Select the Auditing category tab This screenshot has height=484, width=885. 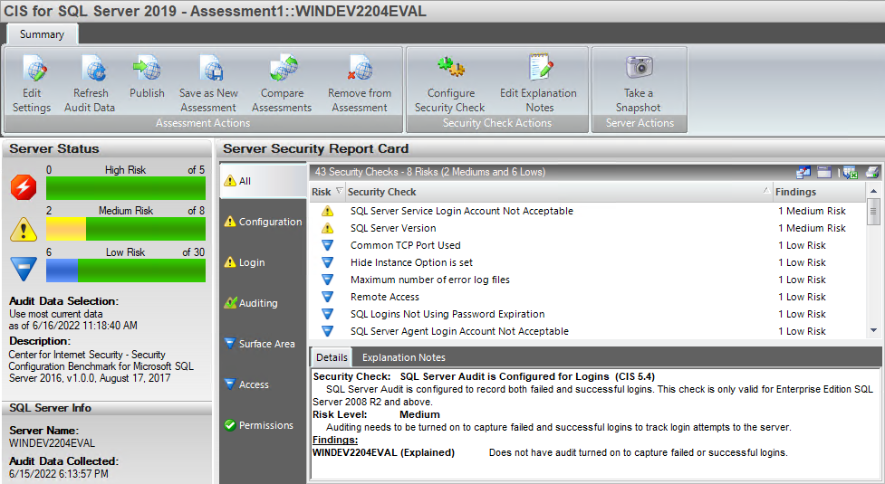coord(258,303)
